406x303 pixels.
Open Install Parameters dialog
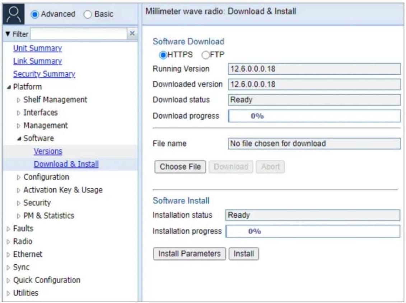[x=189, y=254]
